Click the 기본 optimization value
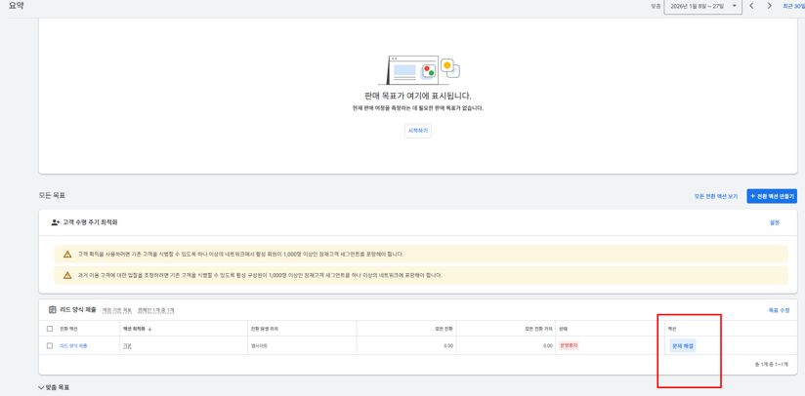 point(127,346)
